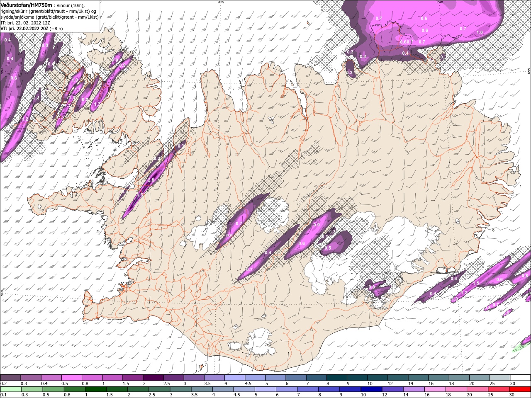Click the '20W' longitude label

[221, 2]
